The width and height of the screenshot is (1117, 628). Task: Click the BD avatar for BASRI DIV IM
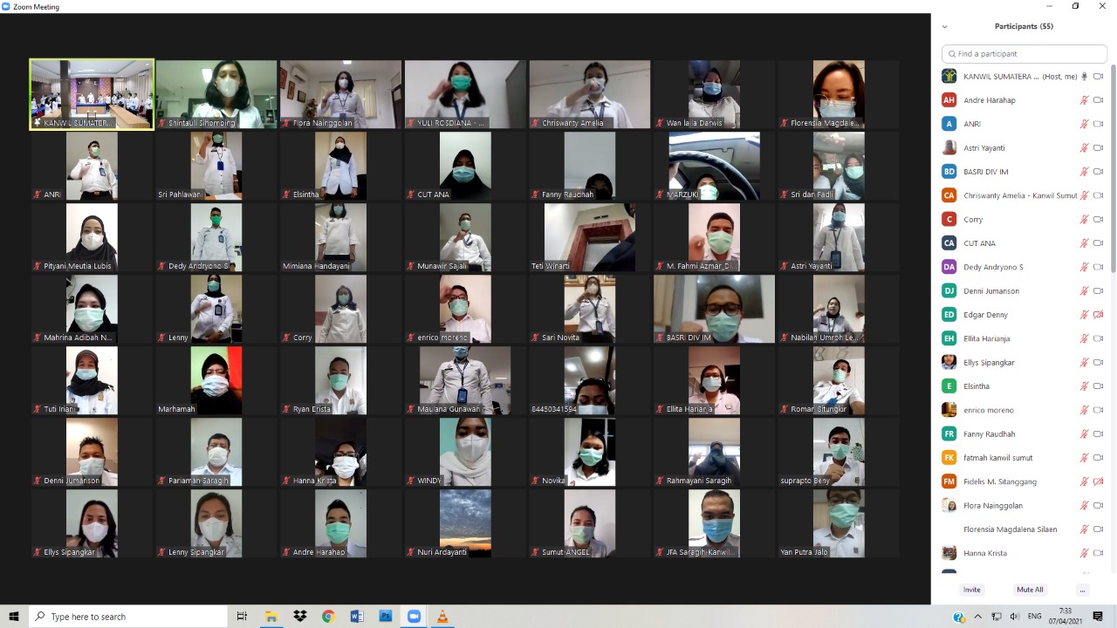point(949,172)
